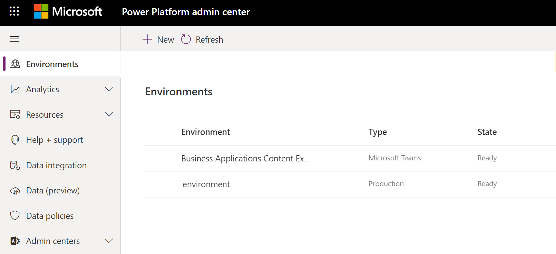
Task: Collapse the navigation hamburger menu
Action: click(14, 39)
